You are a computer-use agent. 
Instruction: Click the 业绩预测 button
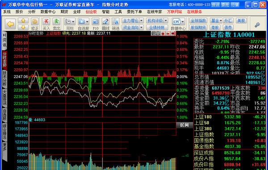click(157, 27)
